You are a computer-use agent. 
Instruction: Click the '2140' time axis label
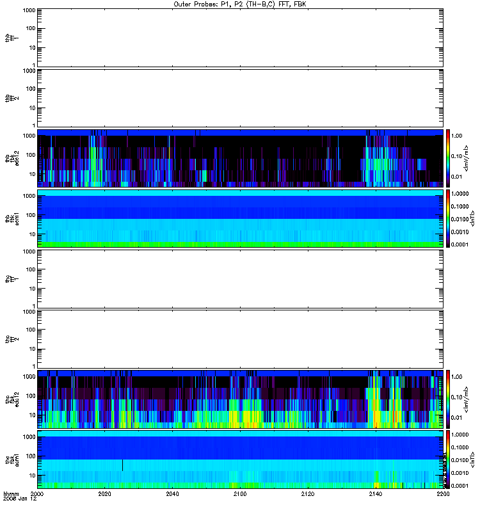click(x=376, y=494)
